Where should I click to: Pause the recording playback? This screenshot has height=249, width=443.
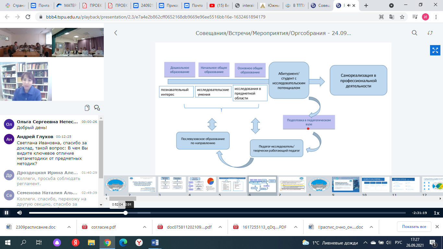6,213
